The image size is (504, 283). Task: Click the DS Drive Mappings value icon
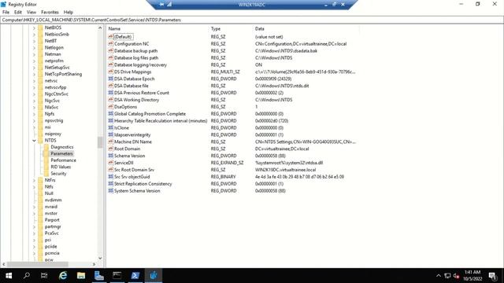click(111, 72)
